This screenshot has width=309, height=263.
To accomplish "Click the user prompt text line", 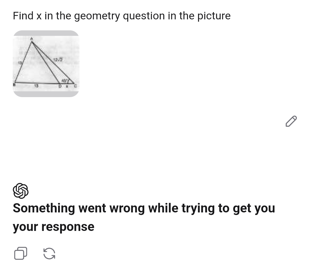I will [122, 16].
